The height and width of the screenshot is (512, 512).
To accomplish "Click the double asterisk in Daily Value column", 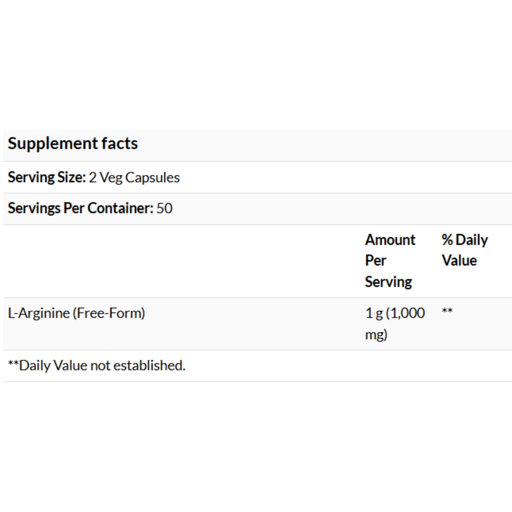I will pos(447,310).
